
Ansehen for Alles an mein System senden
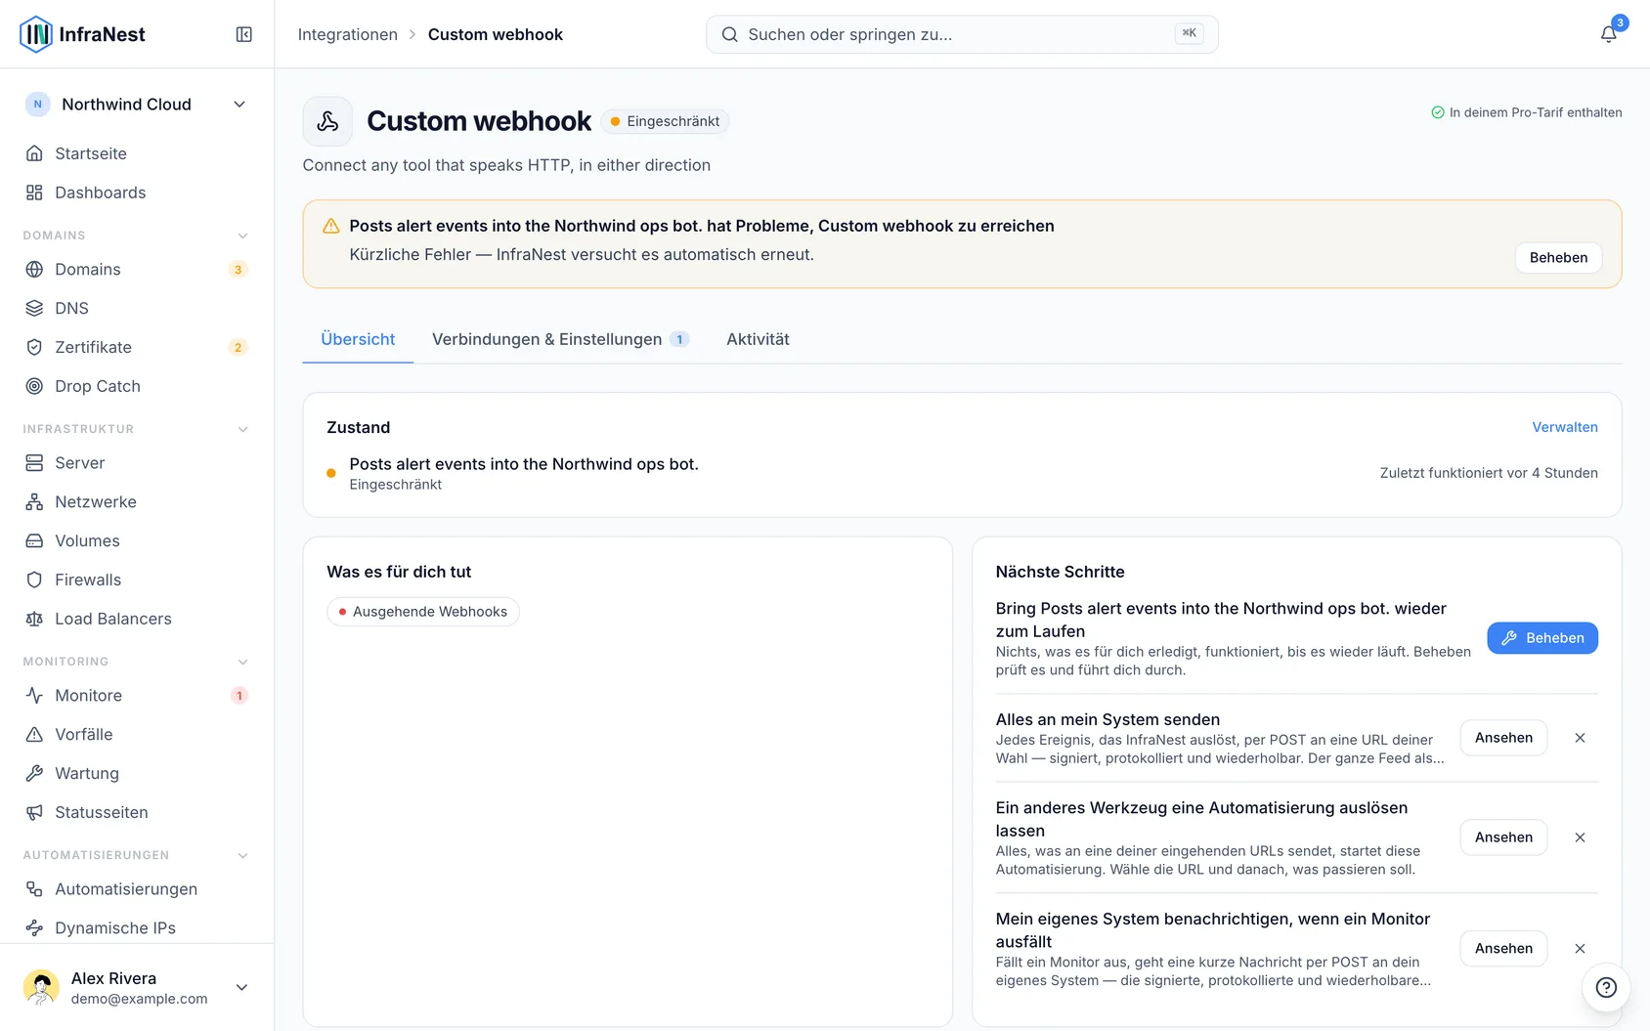click(x=1503, y=738)
